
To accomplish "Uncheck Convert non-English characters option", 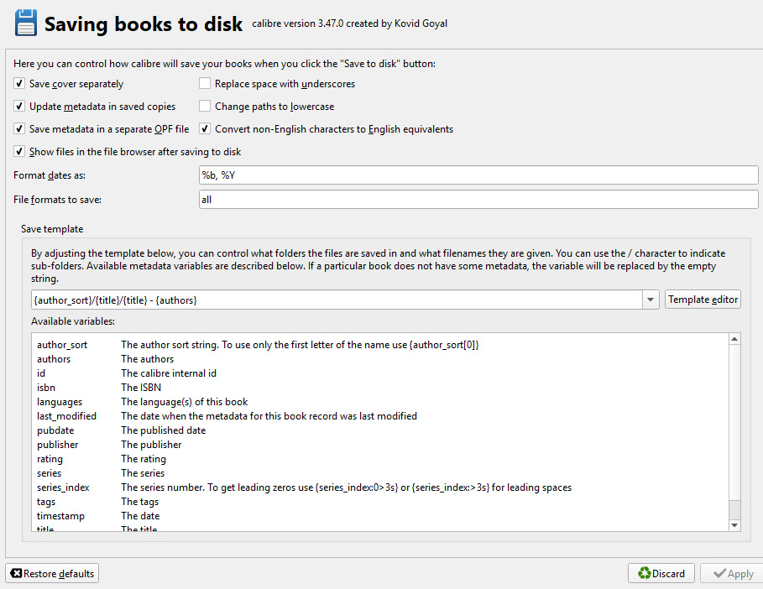I will click(205, 129).
